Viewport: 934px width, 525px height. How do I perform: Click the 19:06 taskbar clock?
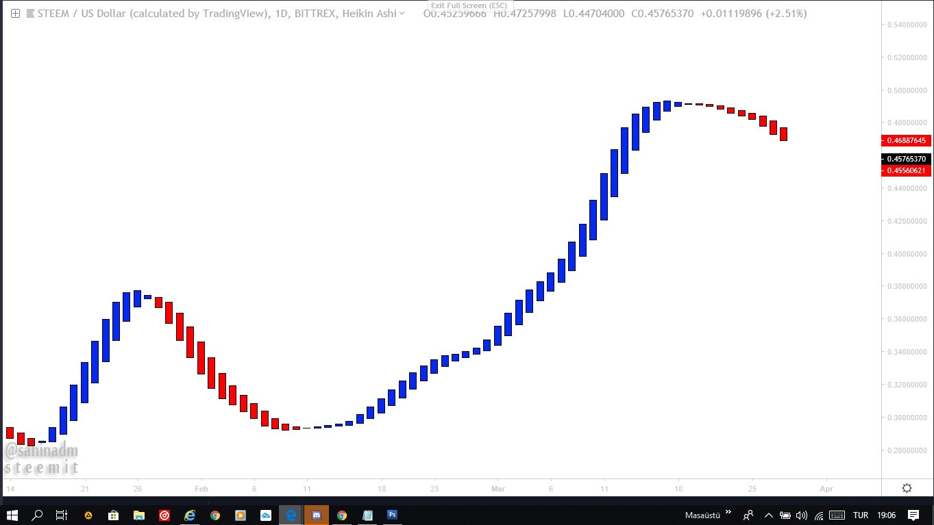click(886, 515)
